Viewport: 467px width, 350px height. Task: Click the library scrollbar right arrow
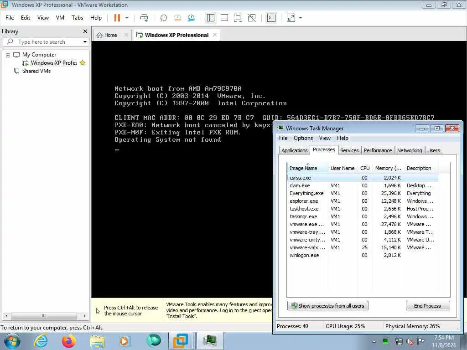tap(84, 316)
